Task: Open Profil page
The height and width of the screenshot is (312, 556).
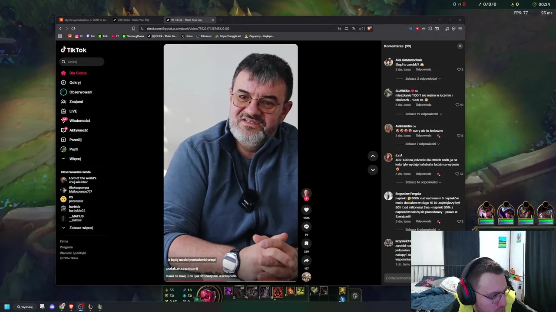Action: tap(69, 149)
